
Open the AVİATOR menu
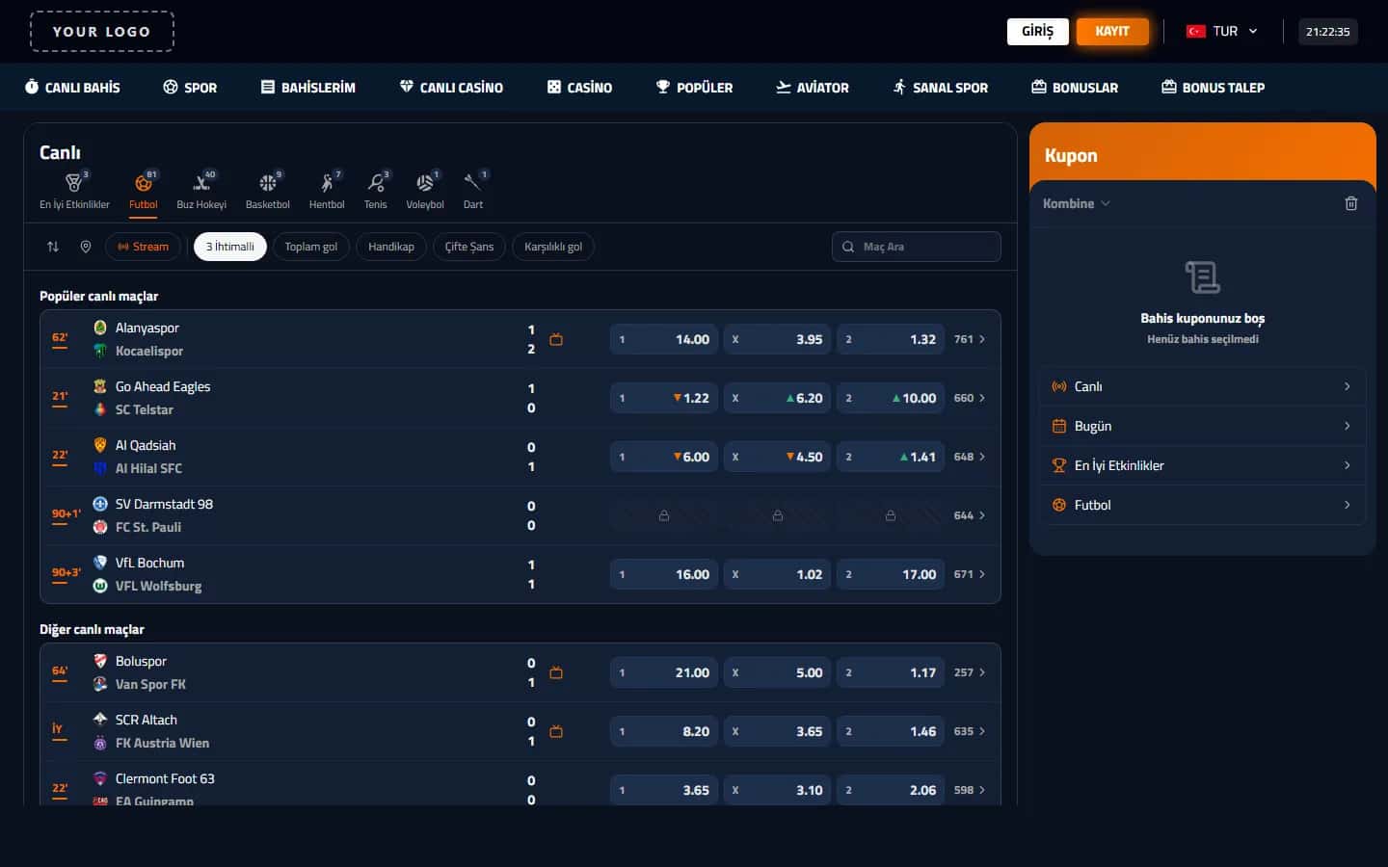813,87
